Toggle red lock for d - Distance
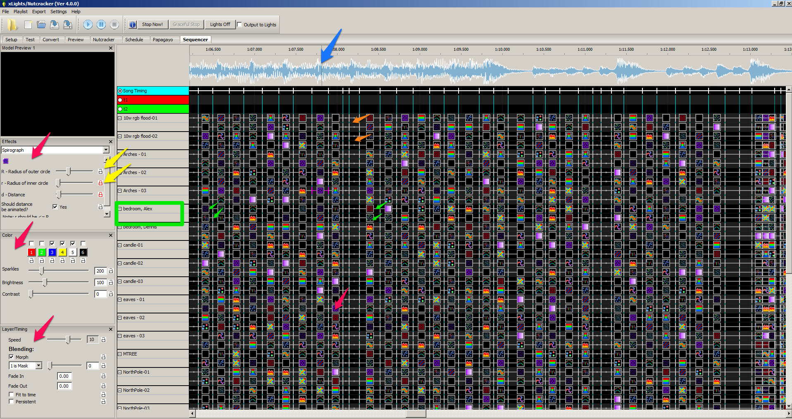 coord(100,194)
